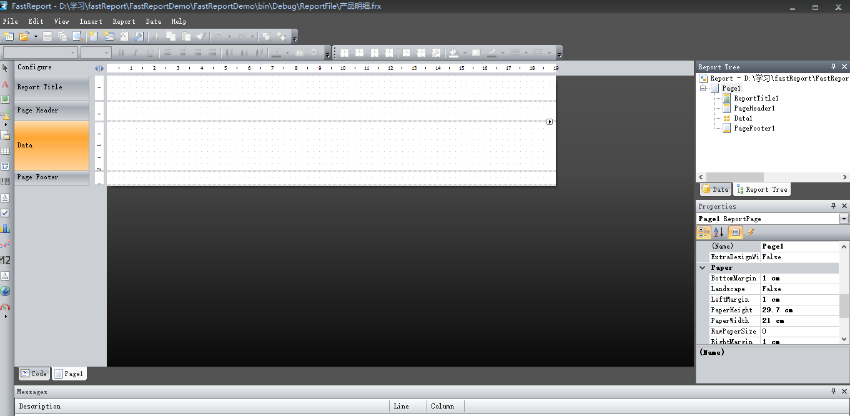This screenshot has width=850, height=416.
Task: Select the pointer tool in object toolbar
Action: (5, 68)
